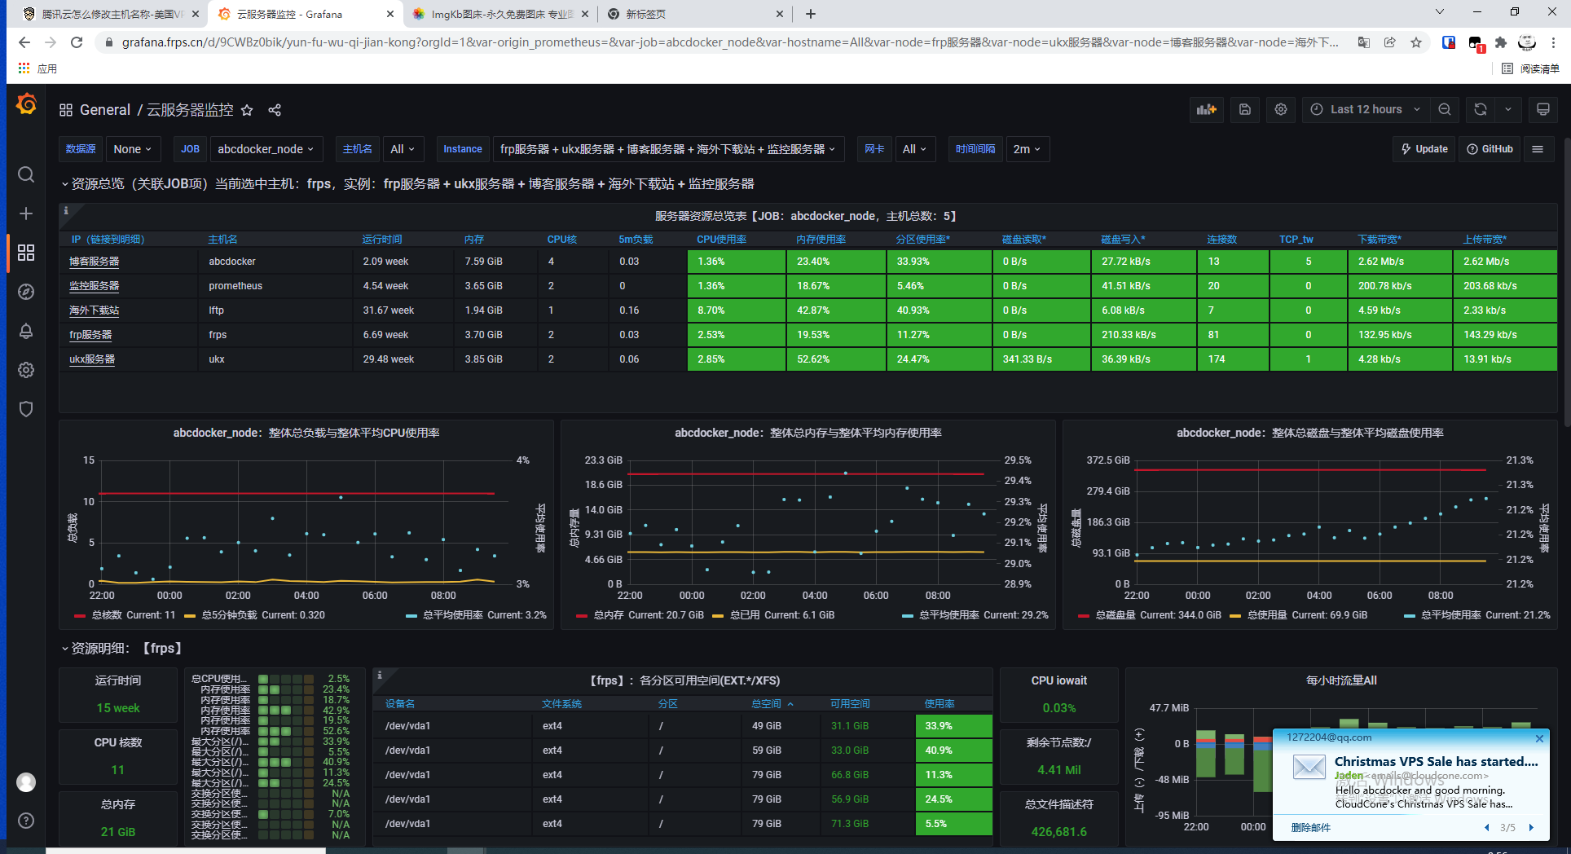Sort table by CPU使用率 column
1571x854 pixels.
(x=721, y=240)
